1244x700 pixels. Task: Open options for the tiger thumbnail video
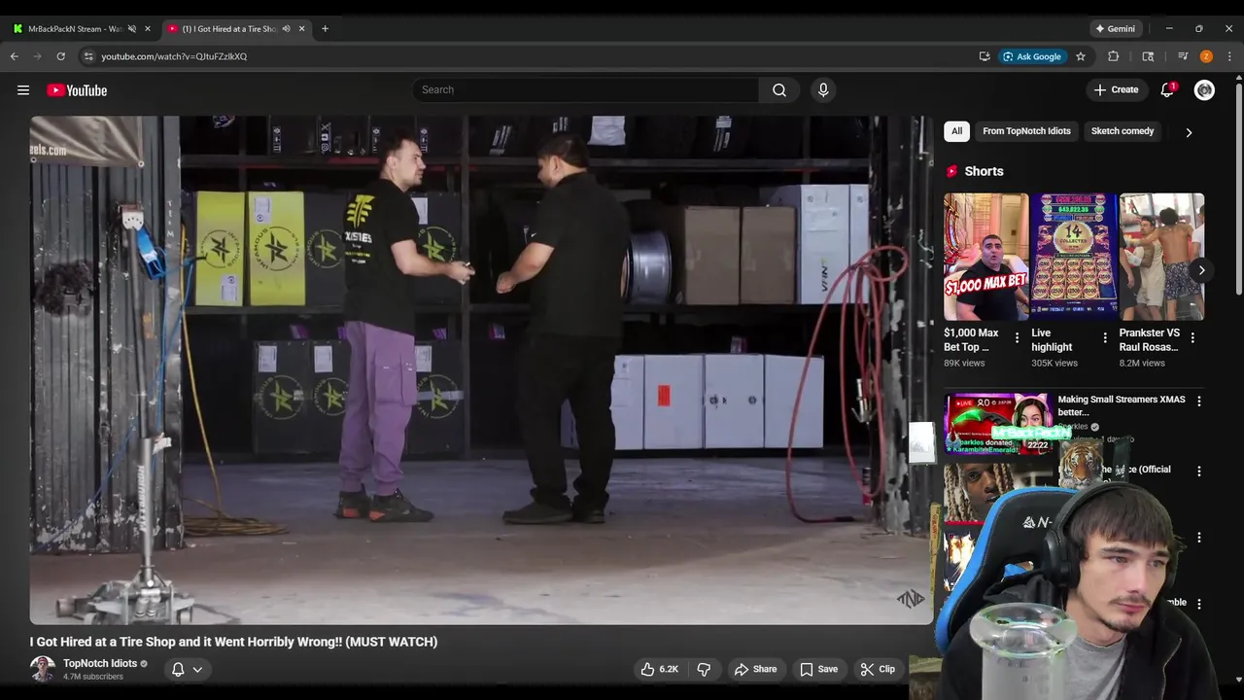tap(1198, 472)
